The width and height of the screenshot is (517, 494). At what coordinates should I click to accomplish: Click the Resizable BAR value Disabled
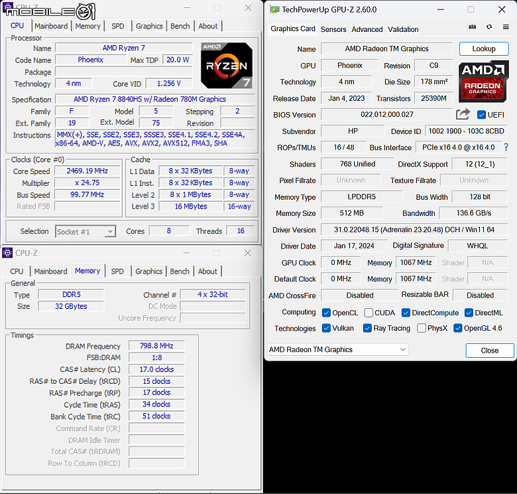(x=480, y=295)
